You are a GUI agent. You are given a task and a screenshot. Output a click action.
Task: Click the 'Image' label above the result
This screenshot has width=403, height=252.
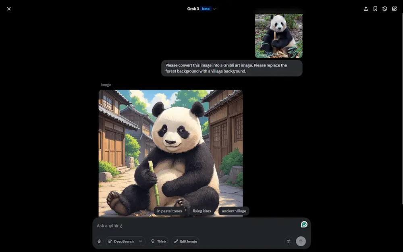pos(106,85)
